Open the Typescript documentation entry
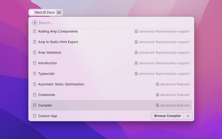 coord(46,74)
